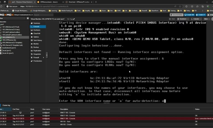Add page to favorites star icon
This screenshot has width=213, height=128.
tap(180, 6)
